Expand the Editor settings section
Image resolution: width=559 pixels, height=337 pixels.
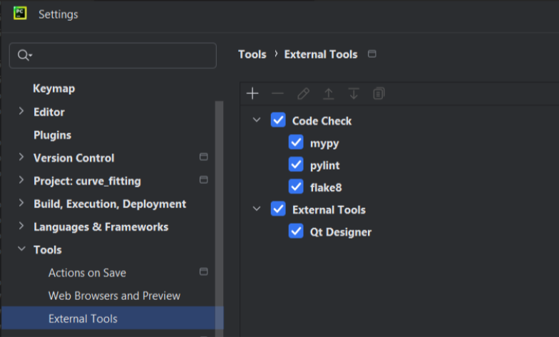[x=21, y=112]
